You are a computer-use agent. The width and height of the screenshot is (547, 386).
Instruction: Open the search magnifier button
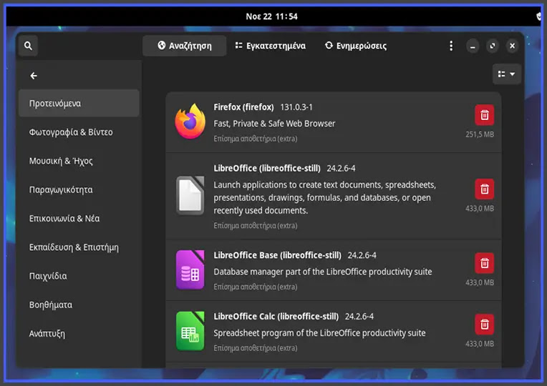28,46
